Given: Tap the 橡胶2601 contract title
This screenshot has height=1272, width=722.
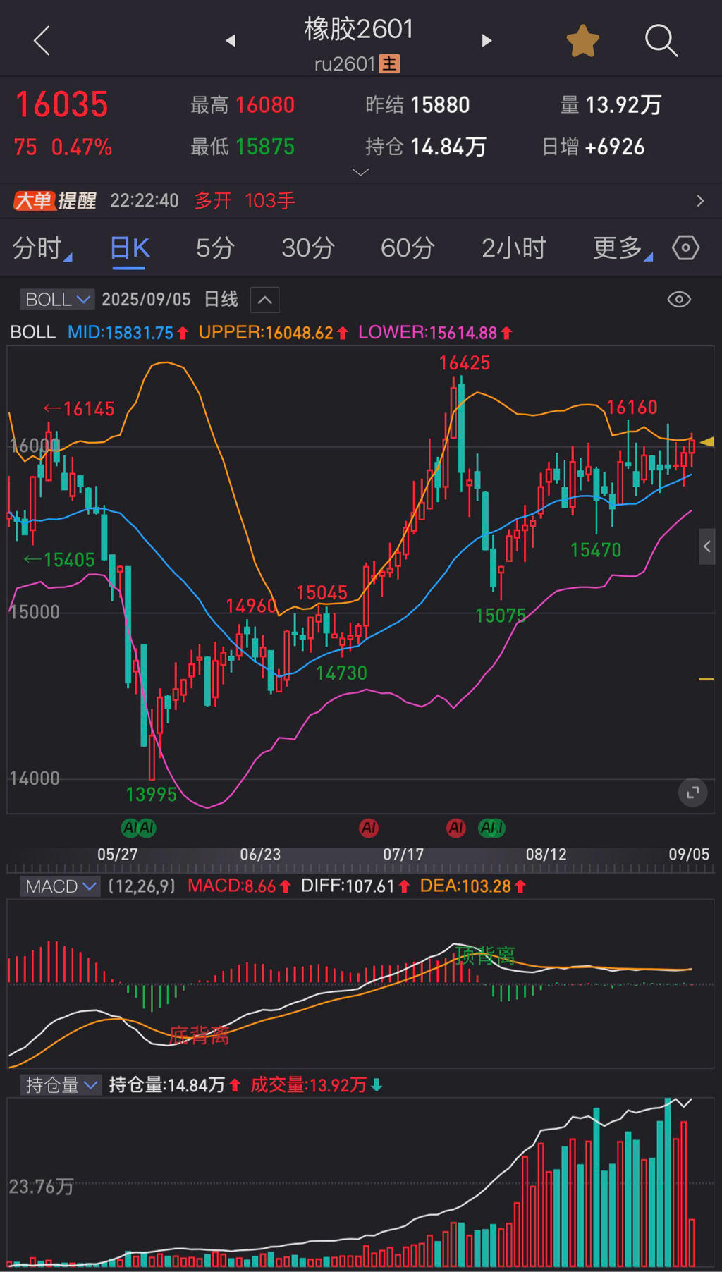Looking at the screenshot, I should 359,29.
